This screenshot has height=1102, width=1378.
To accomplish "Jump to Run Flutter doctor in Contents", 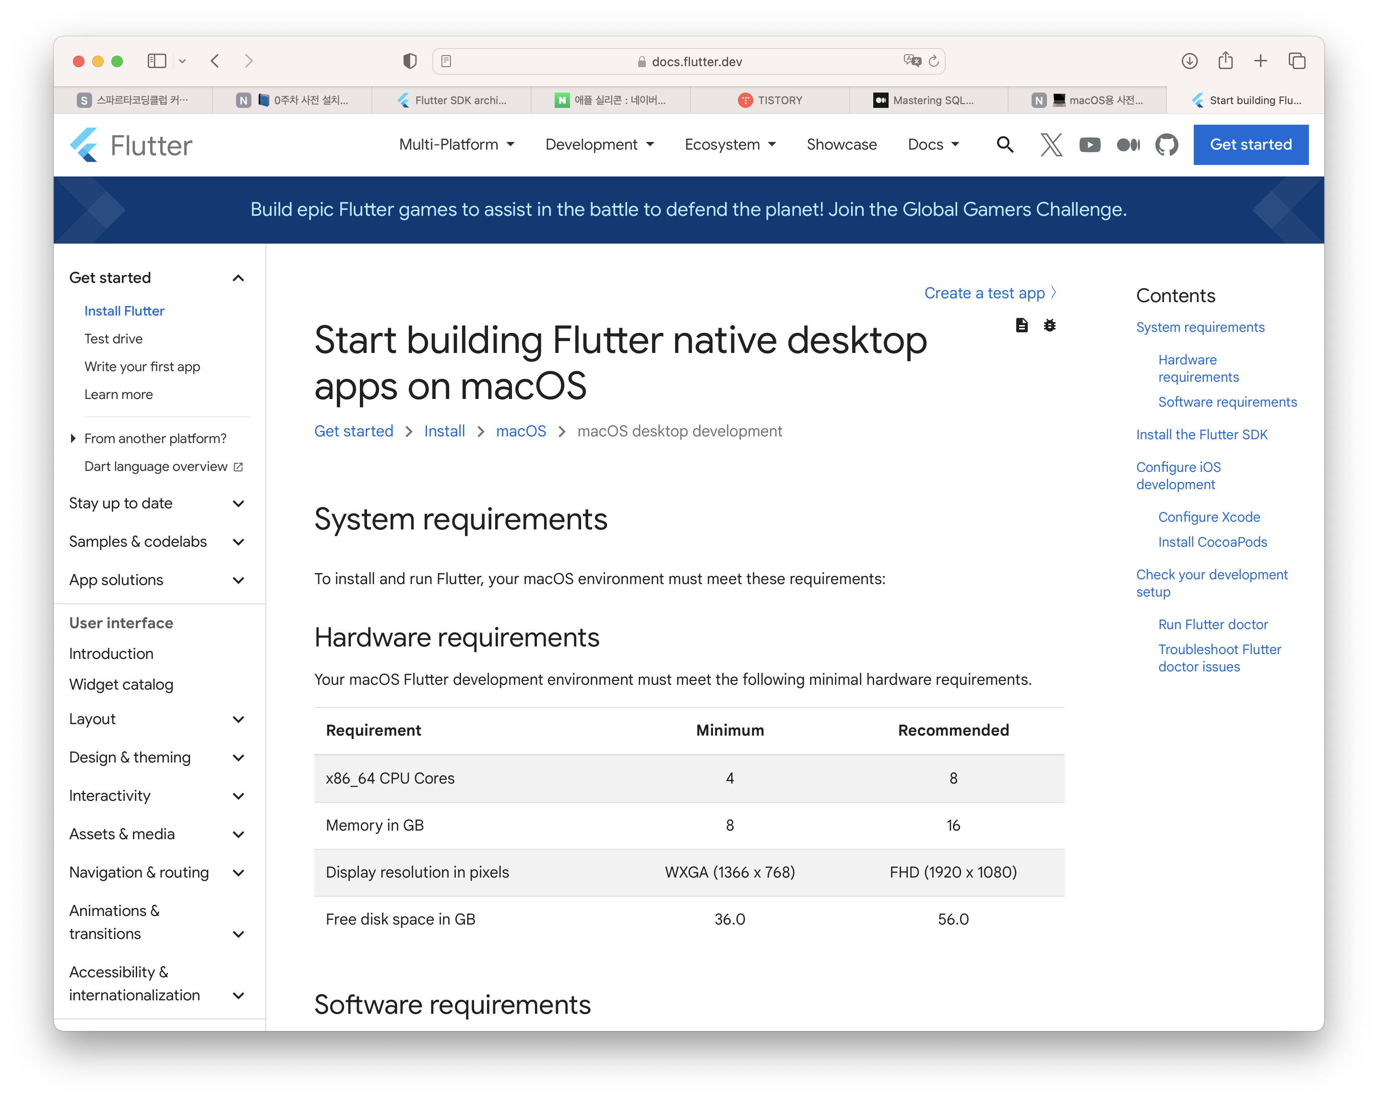I will (x=1212, y=624).
